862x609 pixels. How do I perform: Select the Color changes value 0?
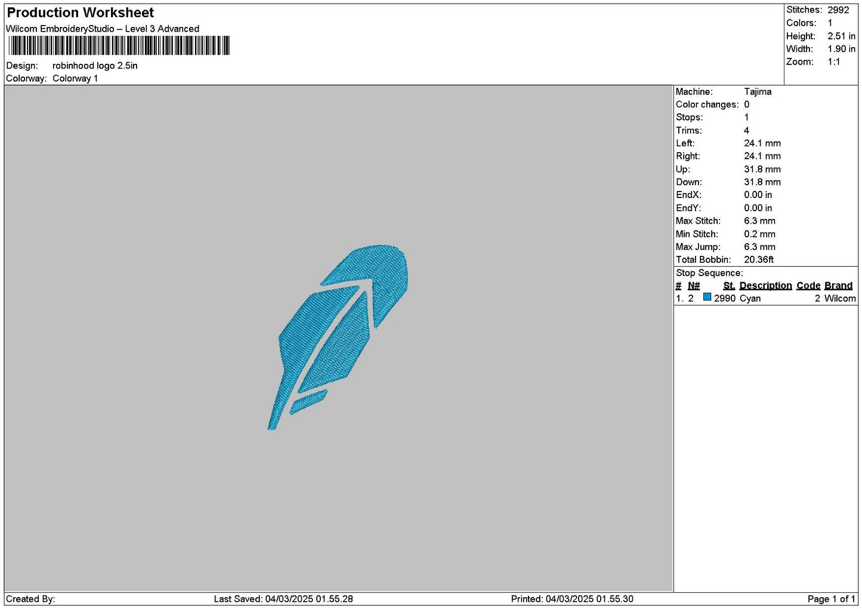(746, 104)
